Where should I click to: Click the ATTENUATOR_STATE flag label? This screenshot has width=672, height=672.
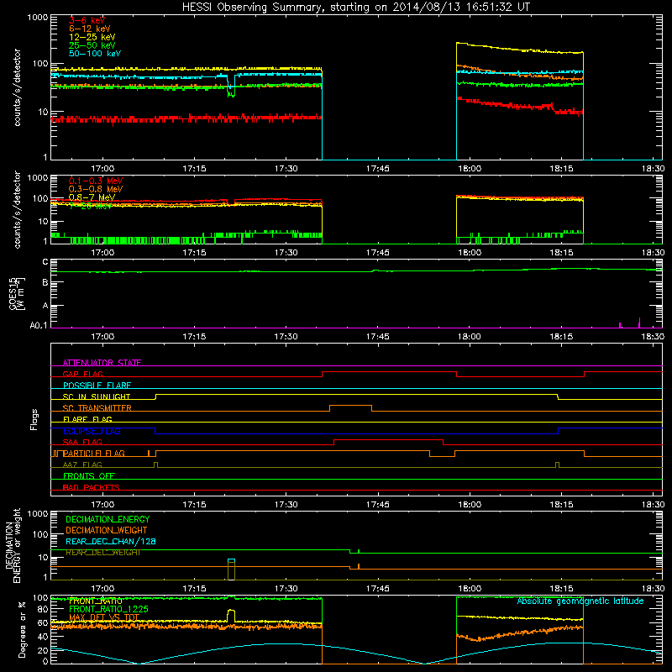coord(102,363)
